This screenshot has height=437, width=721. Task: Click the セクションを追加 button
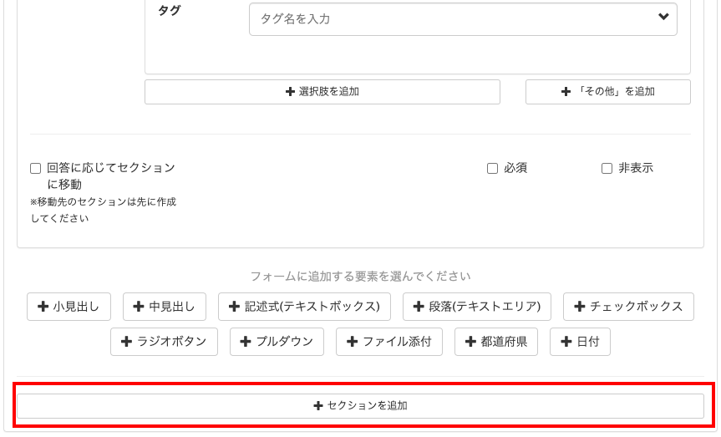coord(360,406)
